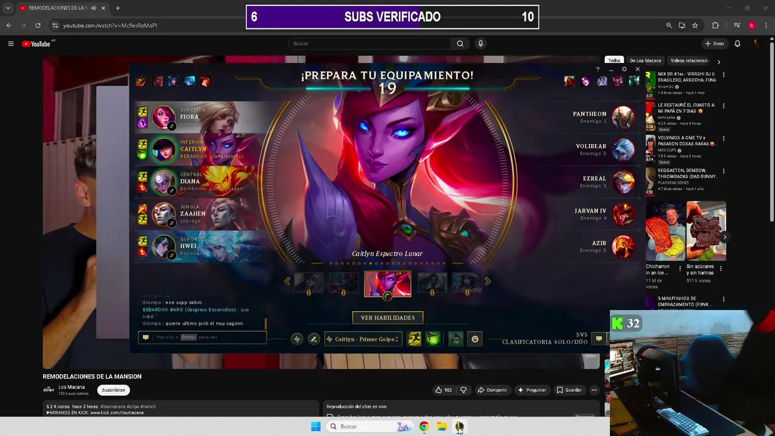Open the Sin azúcares y sin harinas Short
Screen dimensions: 775x436
[x=706, y=231]
